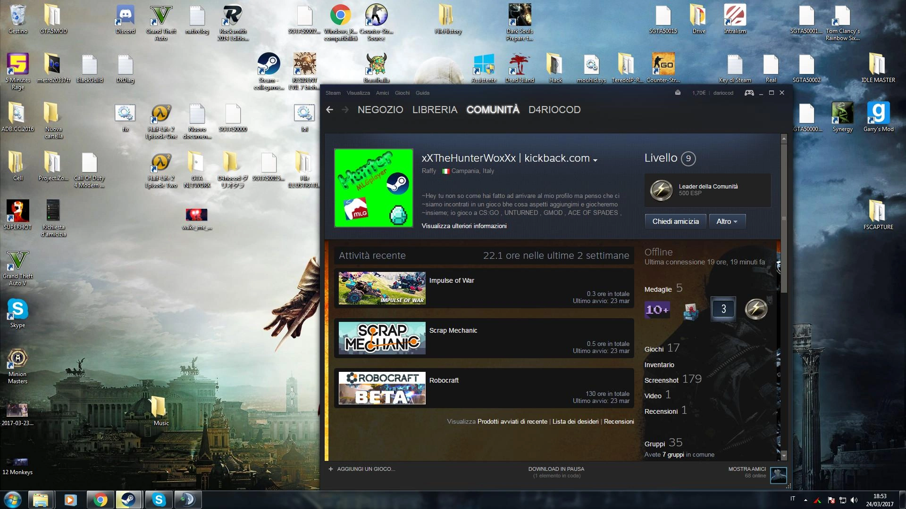Open the Steam menu
This screenshot has height=509, width=906.
coord(333,93)
